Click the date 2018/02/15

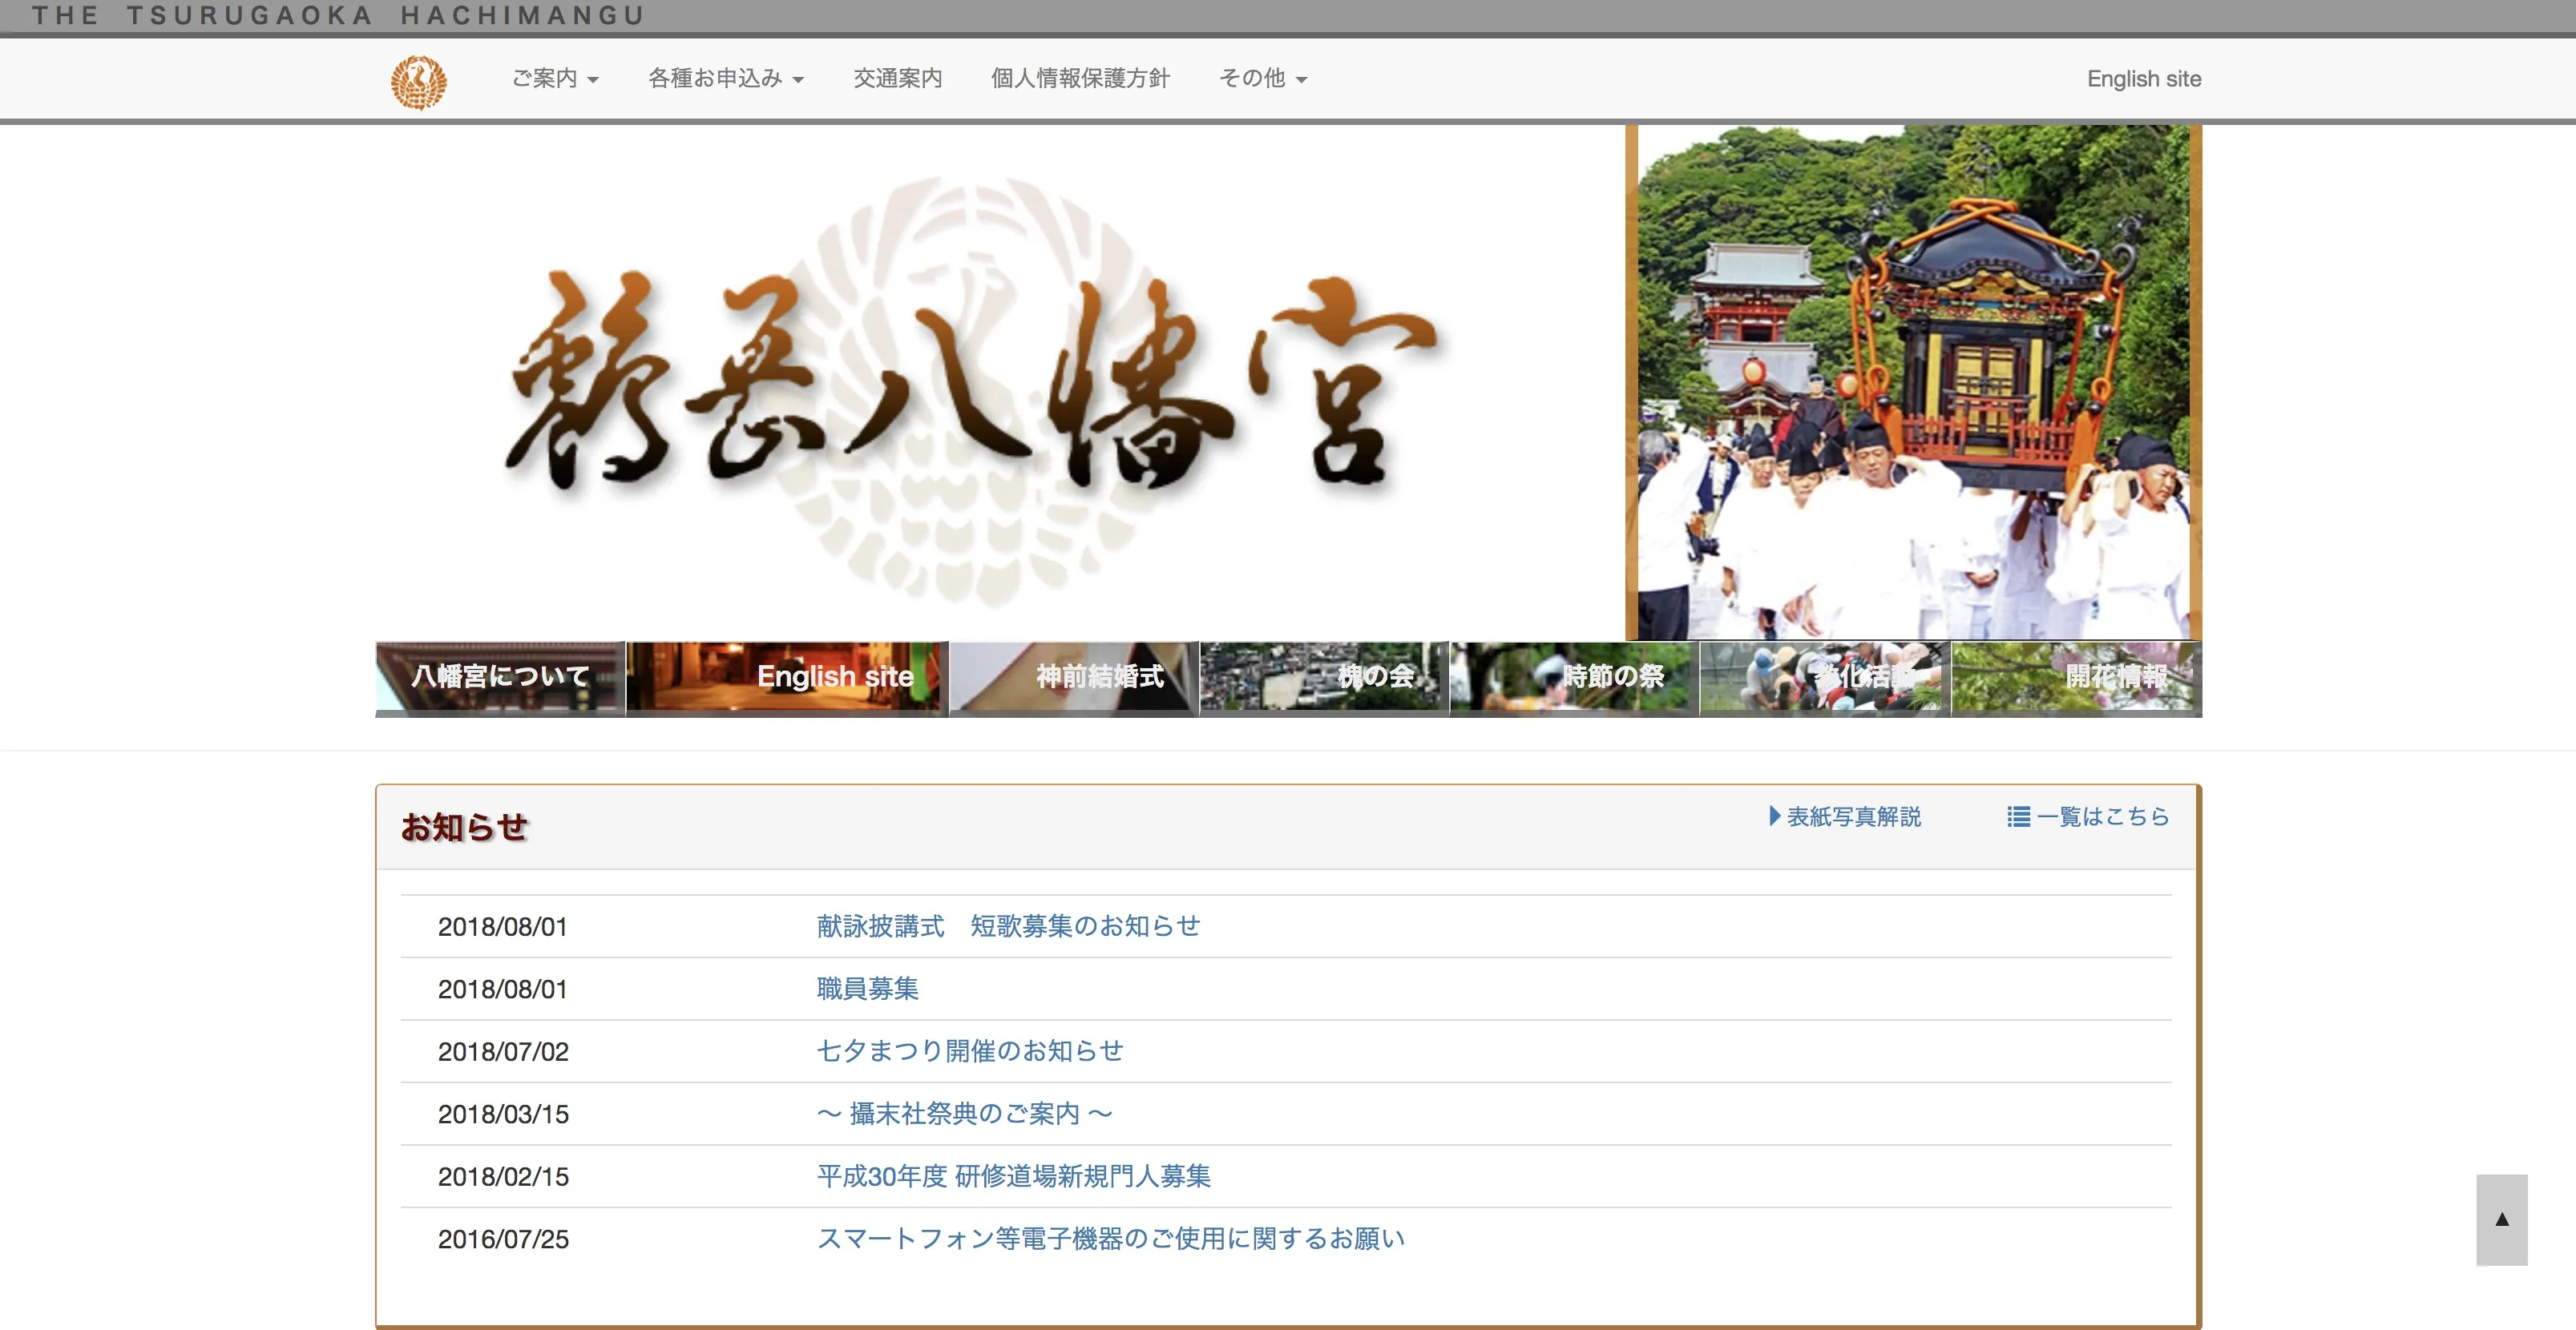click(503, 1177)
